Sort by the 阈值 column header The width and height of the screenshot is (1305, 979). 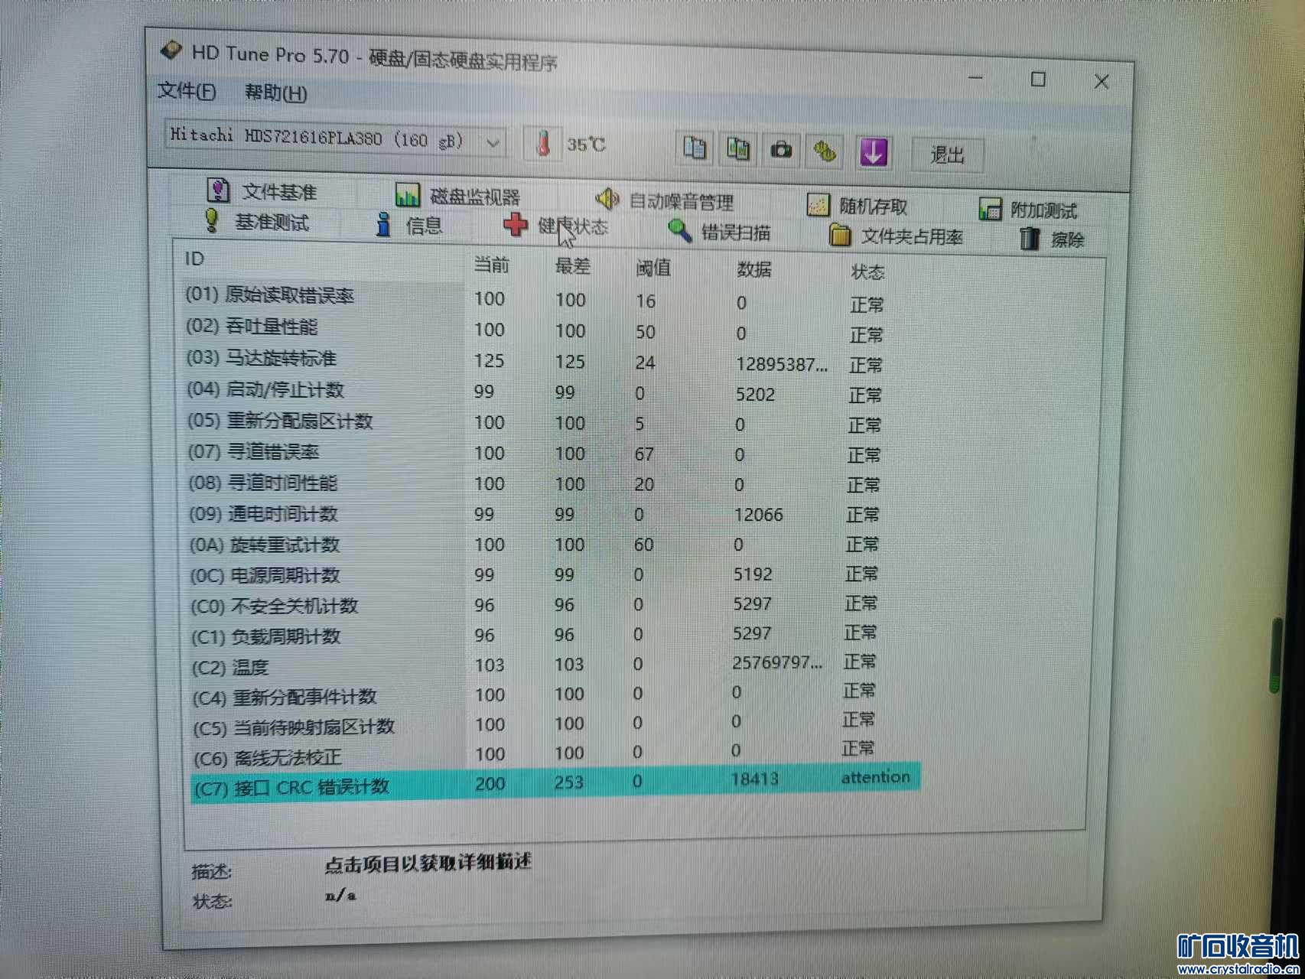point(652,268)
